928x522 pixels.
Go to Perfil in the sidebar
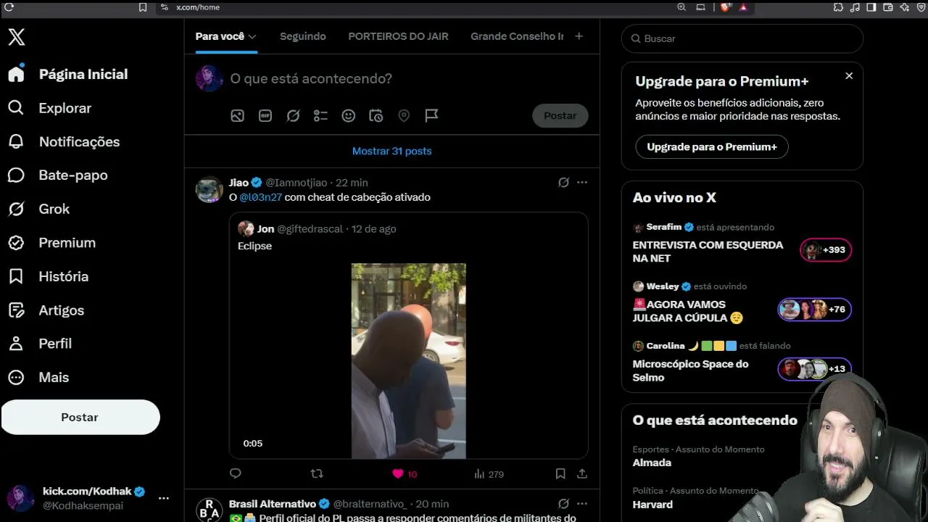pyautogui.click(x=40, y=344)
